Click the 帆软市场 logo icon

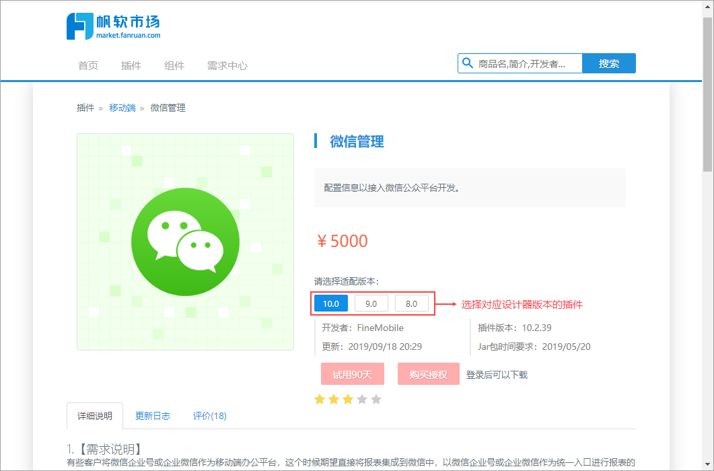tap(79, 26)
